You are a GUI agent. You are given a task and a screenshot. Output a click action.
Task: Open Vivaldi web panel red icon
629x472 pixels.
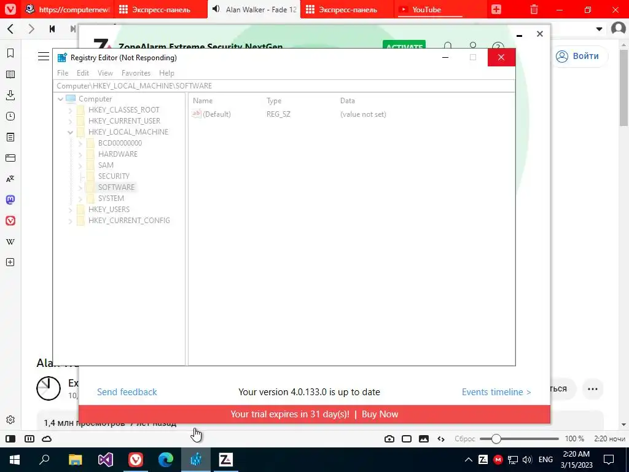(x=10, y=221)
